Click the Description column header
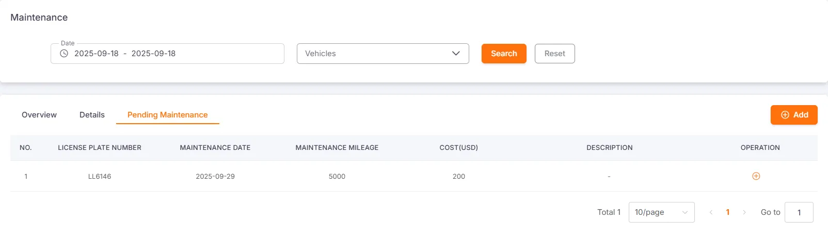The height and width of the screenshot is (237, 828). pyautogui.click(x=610, y=148)
